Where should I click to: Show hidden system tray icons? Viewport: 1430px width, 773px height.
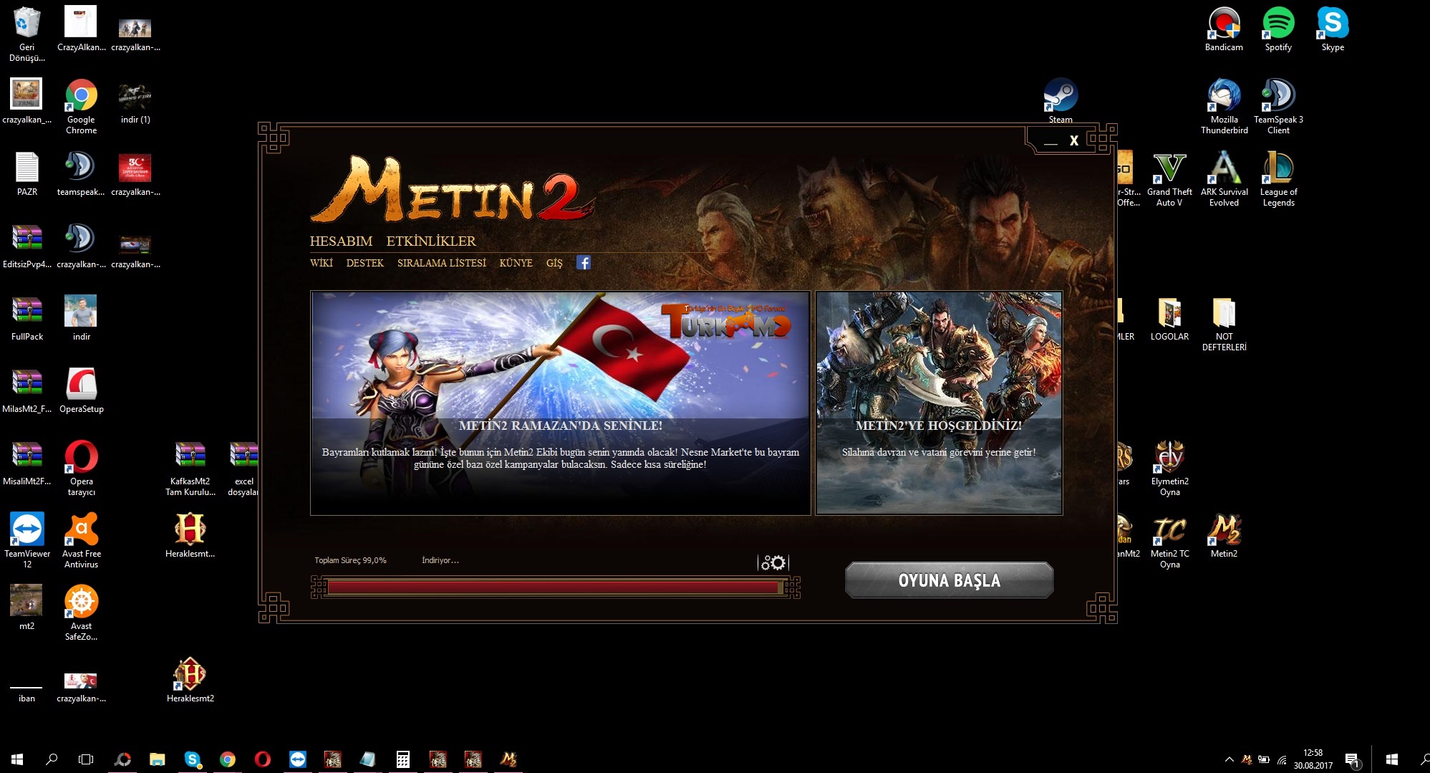(1229, 759)
